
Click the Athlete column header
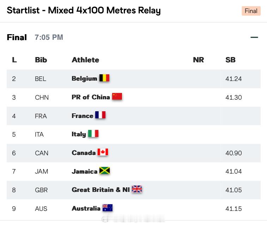click(x=85, y=60)
